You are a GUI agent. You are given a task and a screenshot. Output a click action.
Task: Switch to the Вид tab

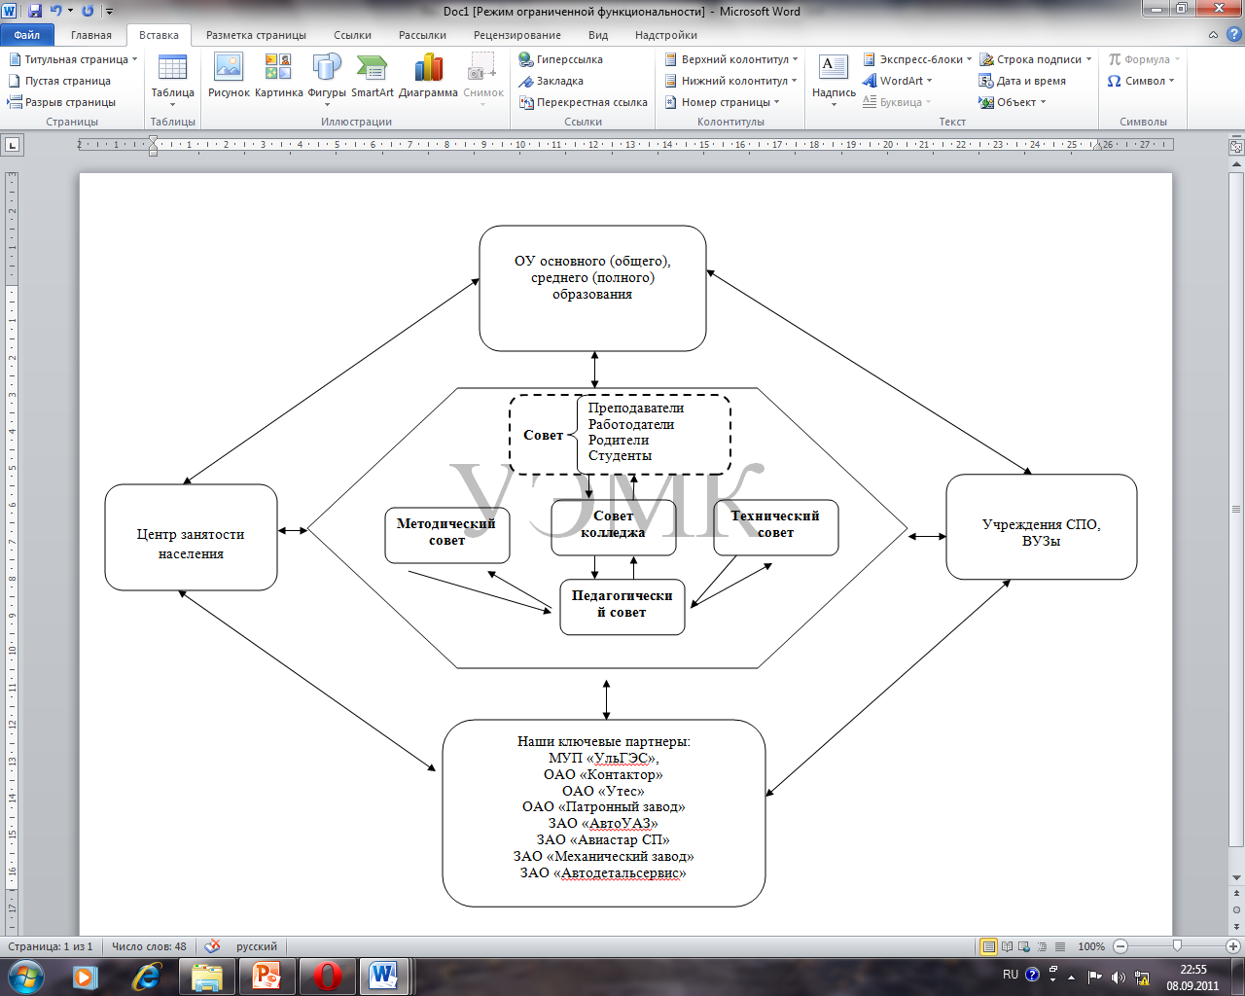click(x=598, y=35)
